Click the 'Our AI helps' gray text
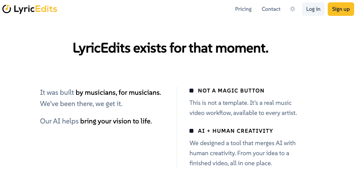 (59, 121)
